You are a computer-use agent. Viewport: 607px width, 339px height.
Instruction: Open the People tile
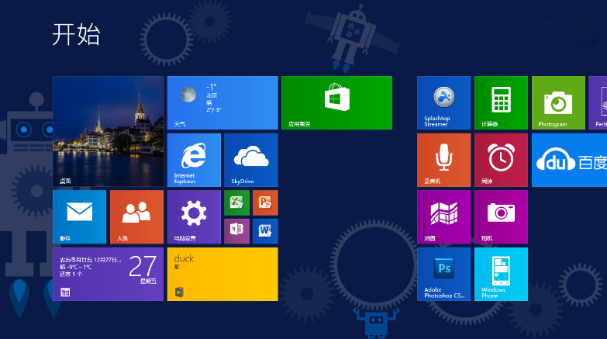tap(136, 217)
